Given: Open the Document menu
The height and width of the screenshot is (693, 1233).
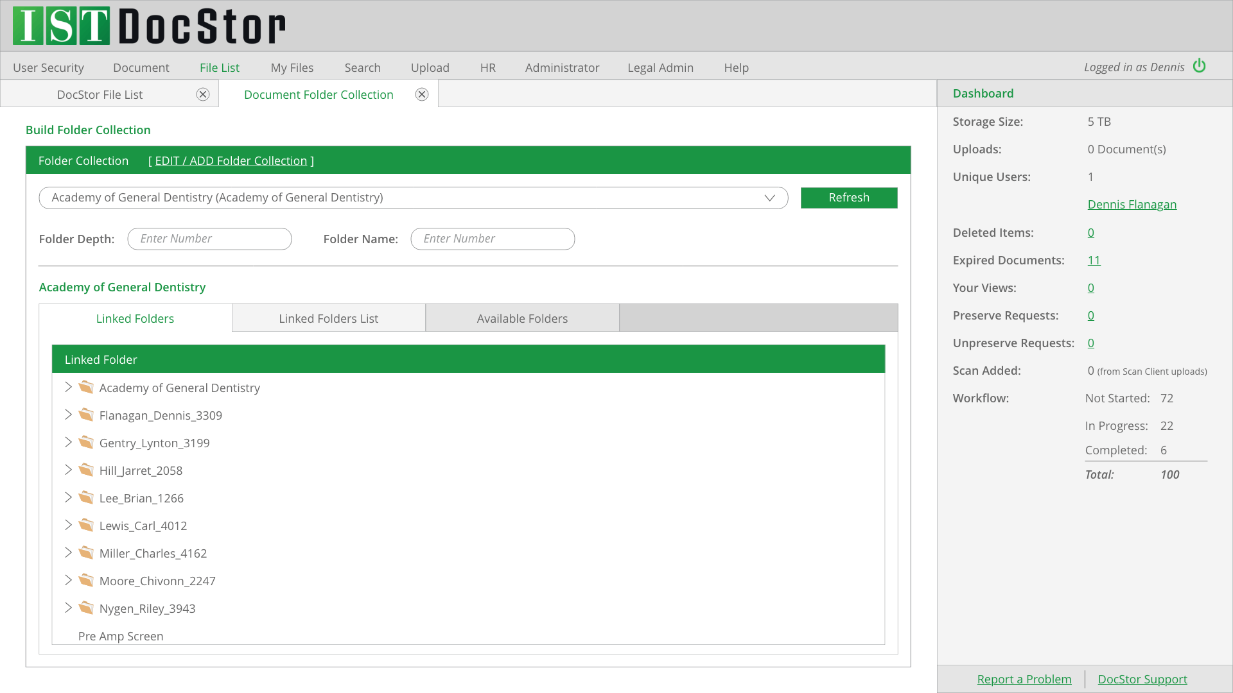Looking at the screenshot, I should [141, 67].
